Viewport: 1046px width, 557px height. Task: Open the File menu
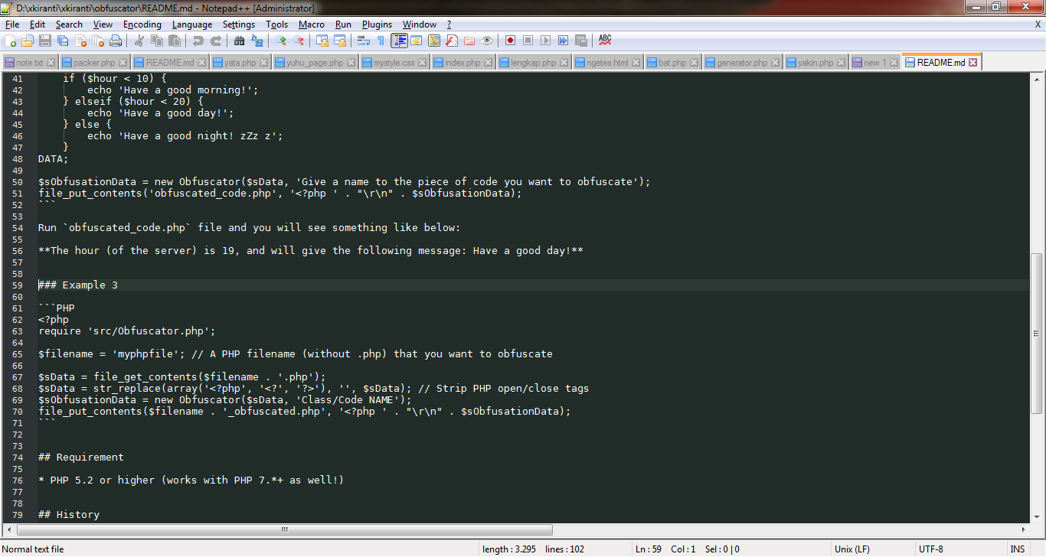[x=11, y=24]
